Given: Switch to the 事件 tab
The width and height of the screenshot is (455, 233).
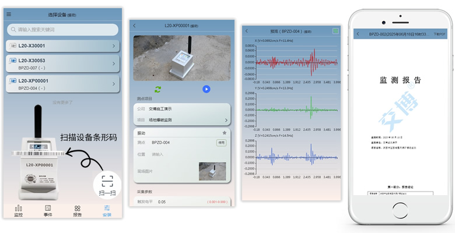Looking at the screenshot, I should pos(48,211).
